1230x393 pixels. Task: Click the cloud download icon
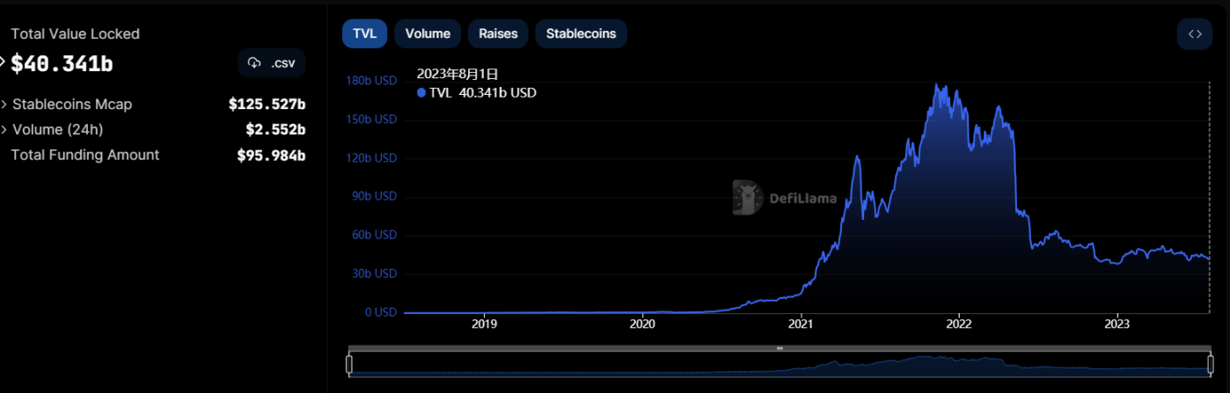coord(254,63)
